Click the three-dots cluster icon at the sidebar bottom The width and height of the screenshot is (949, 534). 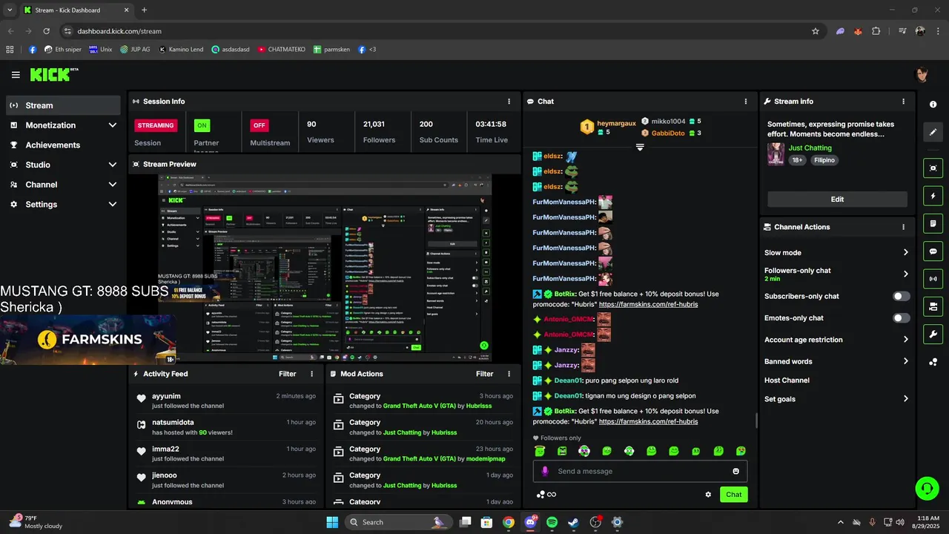tap(933, 362)
